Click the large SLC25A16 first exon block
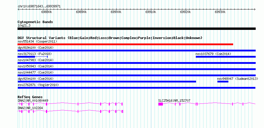 (160, 104)
